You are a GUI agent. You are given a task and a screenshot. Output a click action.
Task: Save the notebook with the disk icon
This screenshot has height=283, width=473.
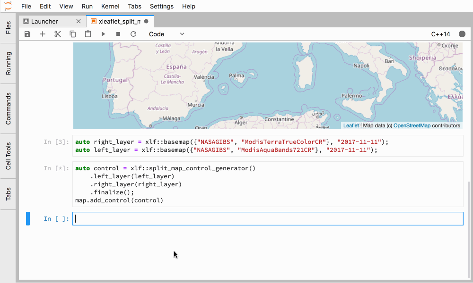pyautogui.click(x=27, y=34)
